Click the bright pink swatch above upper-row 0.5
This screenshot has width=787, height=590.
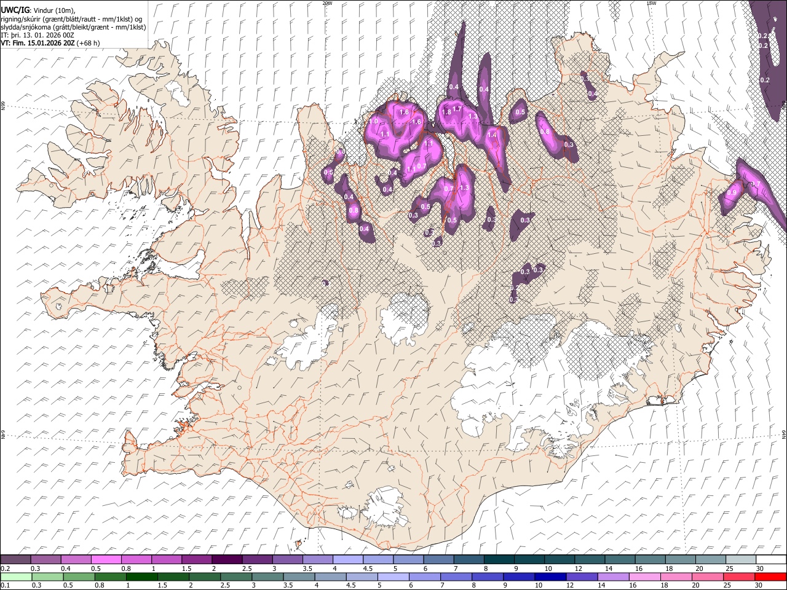click(x=106, y=559)
